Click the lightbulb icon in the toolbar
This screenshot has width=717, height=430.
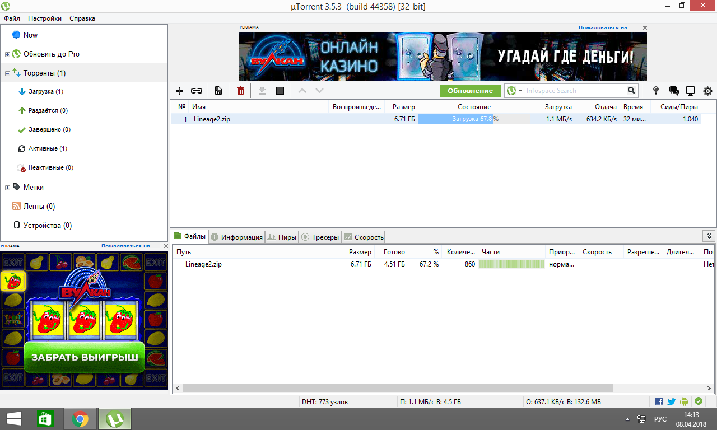point(657,91)
